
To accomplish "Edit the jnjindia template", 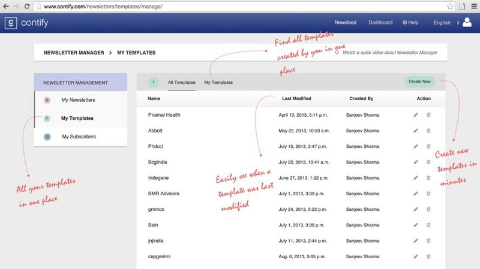I will point(415,241).
